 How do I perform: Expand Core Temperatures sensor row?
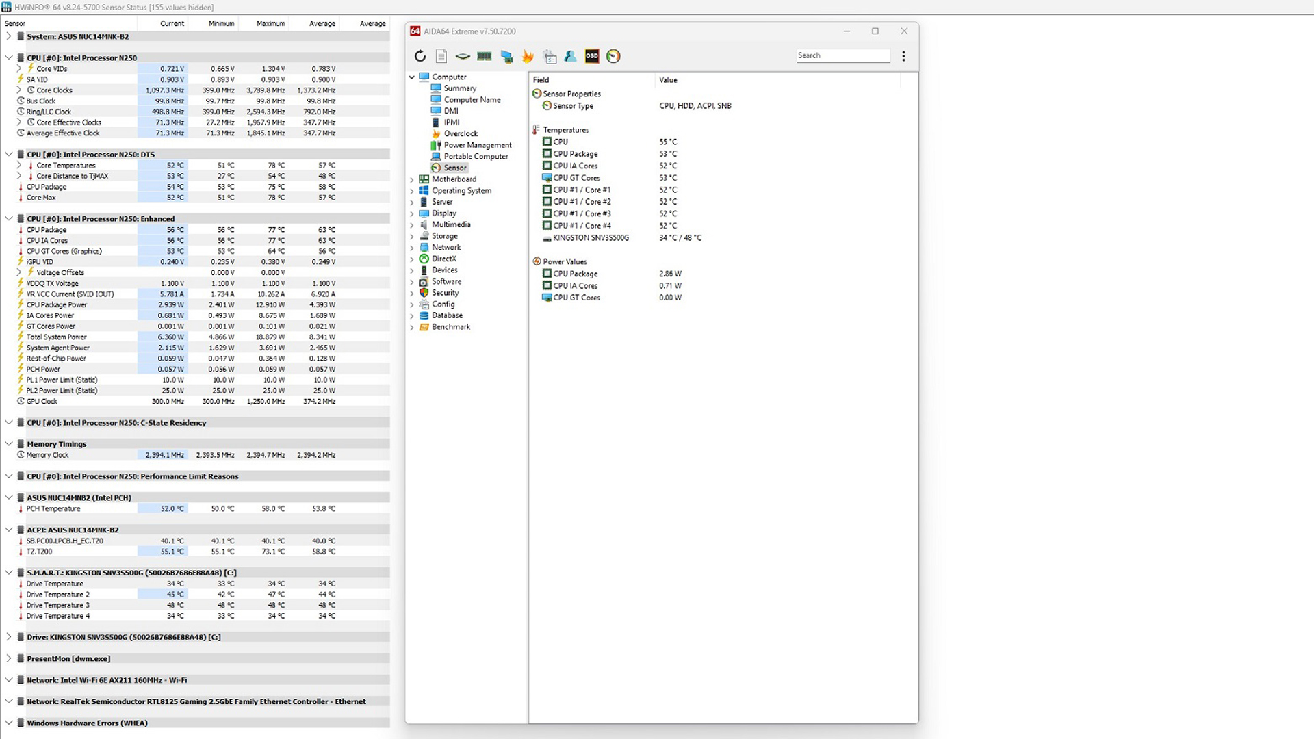[19, 165]
